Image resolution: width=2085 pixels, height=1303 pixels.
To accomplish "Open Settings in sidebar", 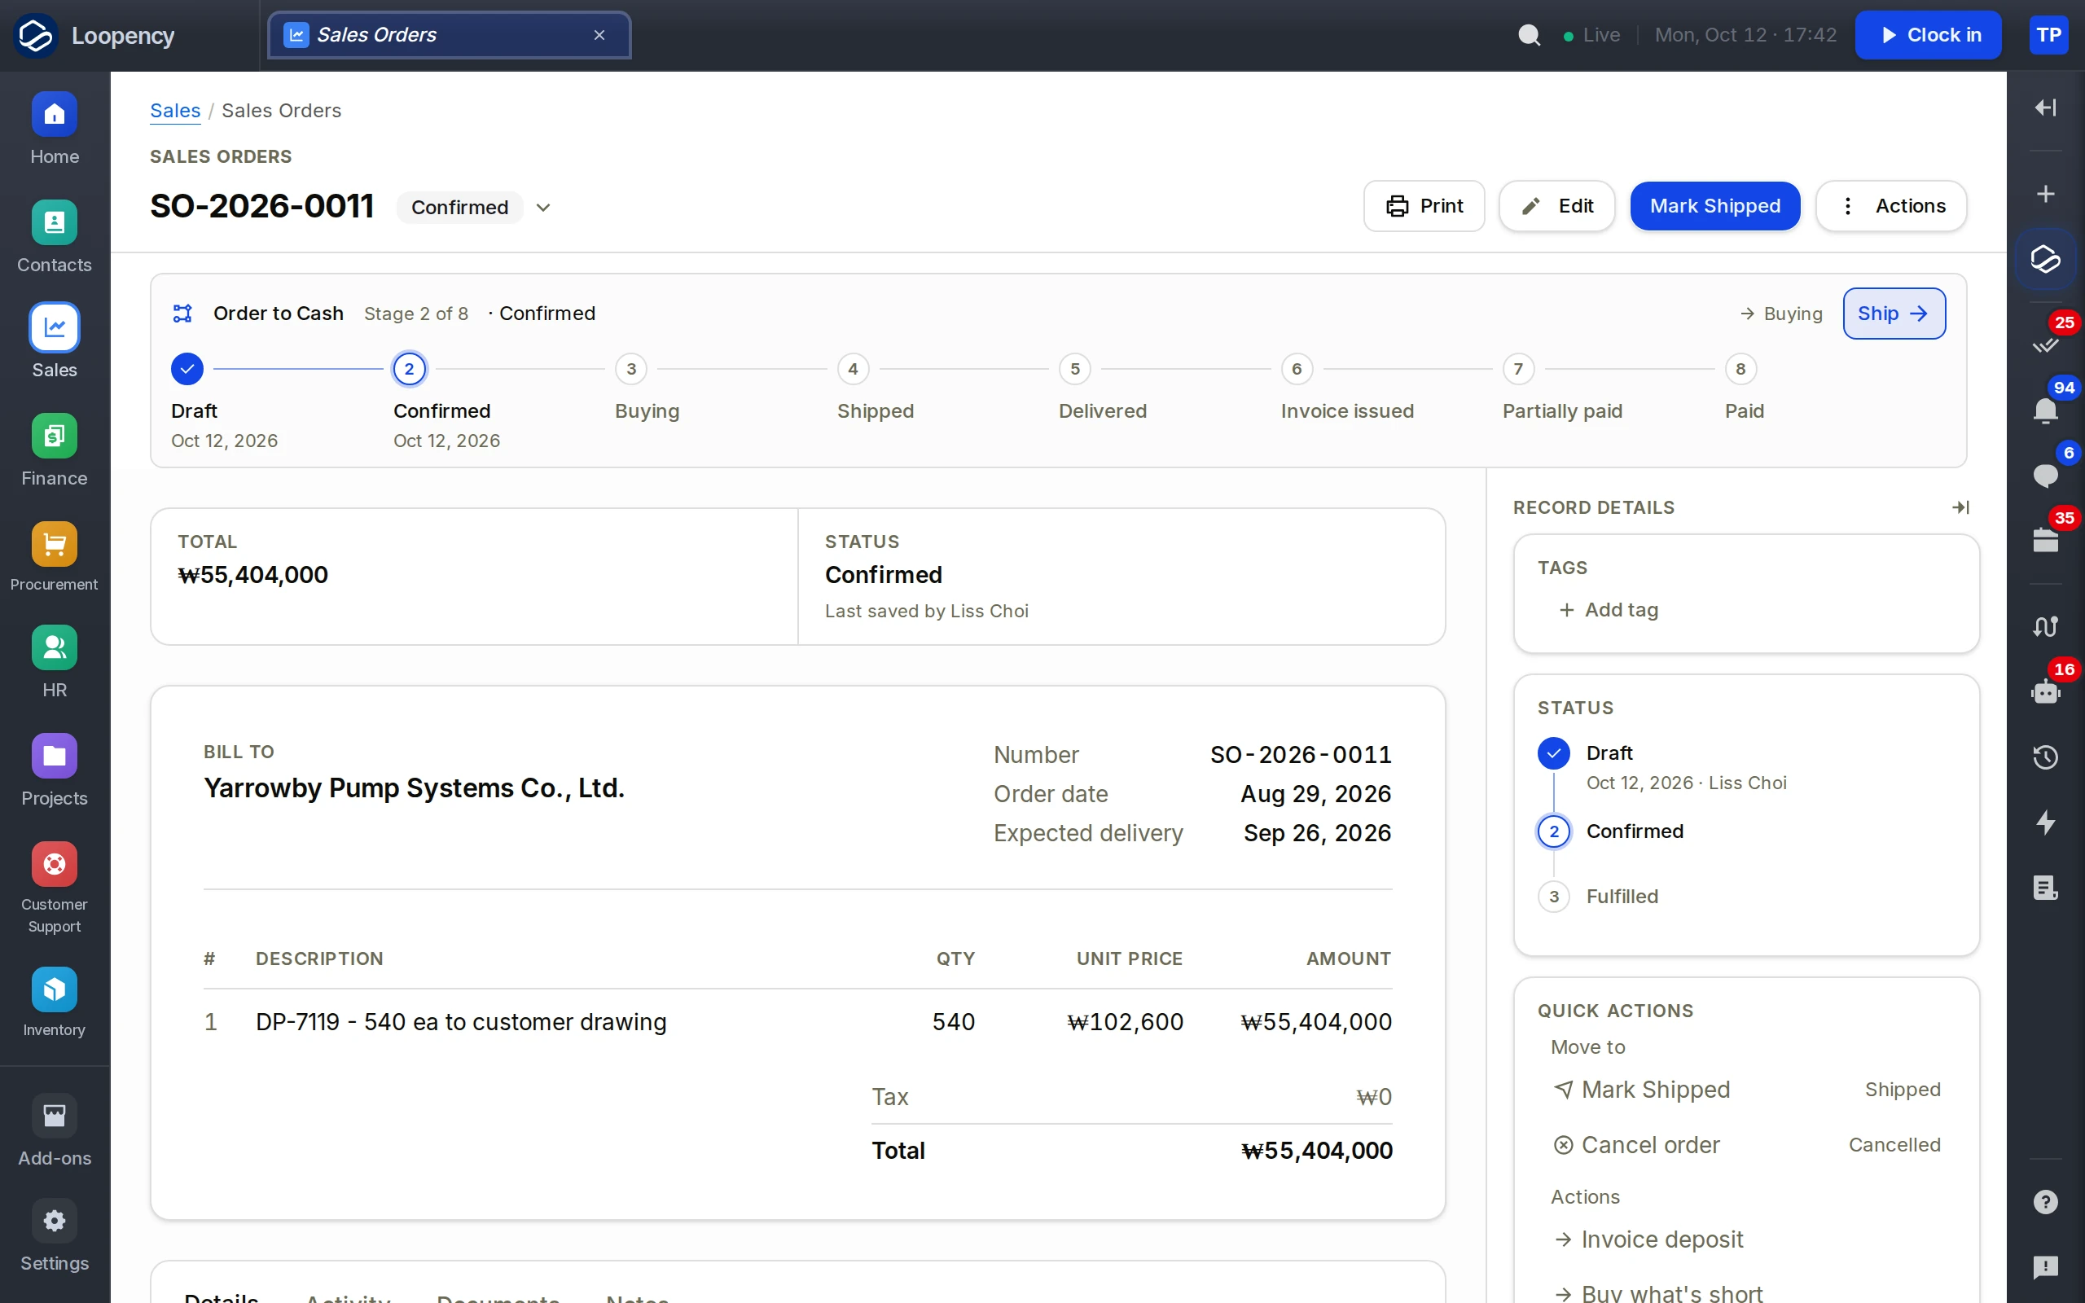I will 55,1237.
